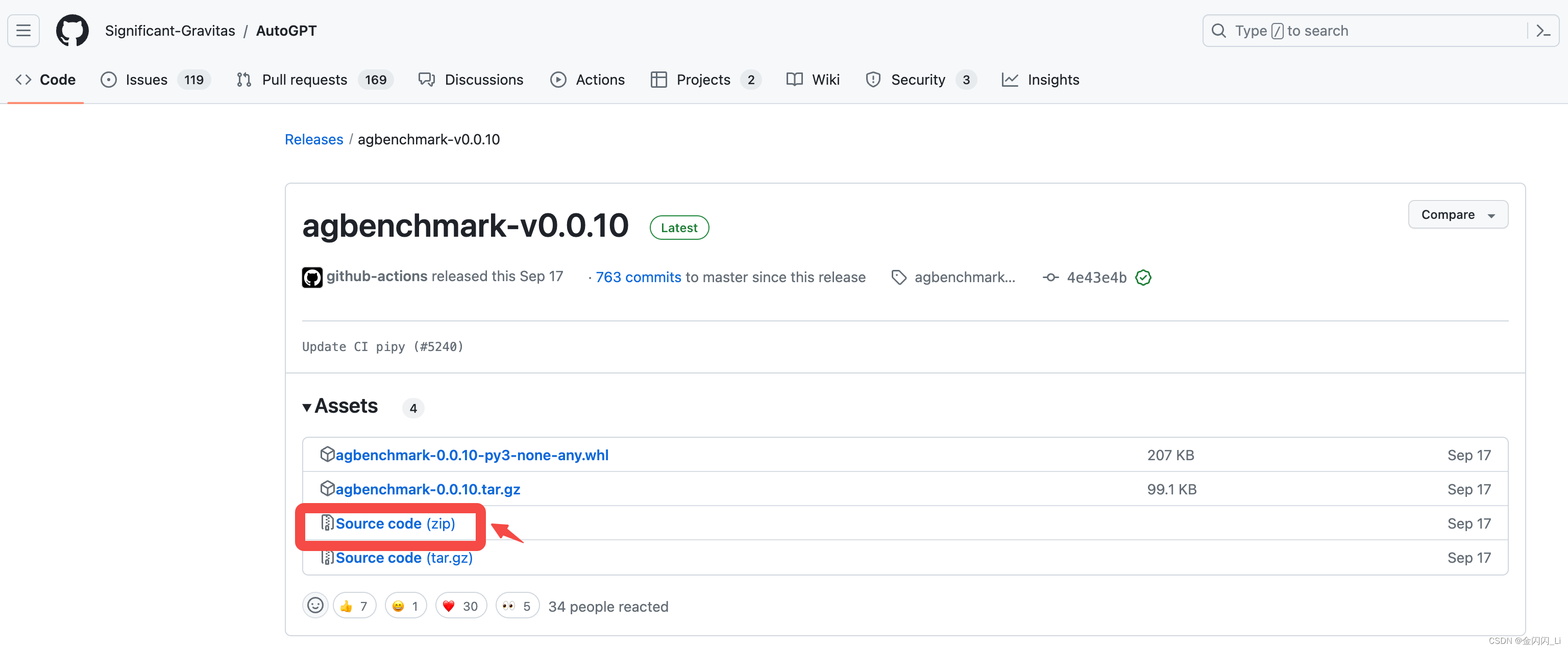
Task: Collapse the Assets section triangle
Action: click(307, 407)
